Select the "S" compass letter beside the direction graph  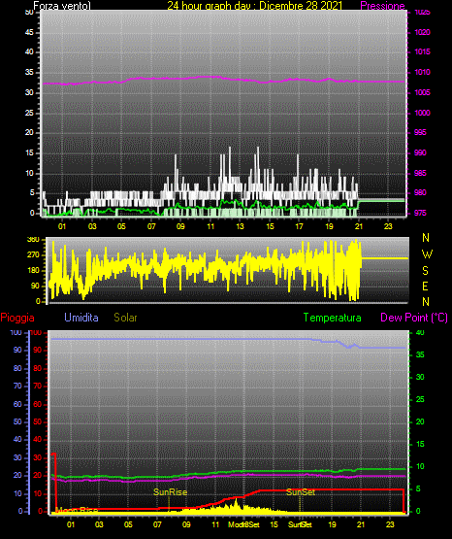click(425, 271)
